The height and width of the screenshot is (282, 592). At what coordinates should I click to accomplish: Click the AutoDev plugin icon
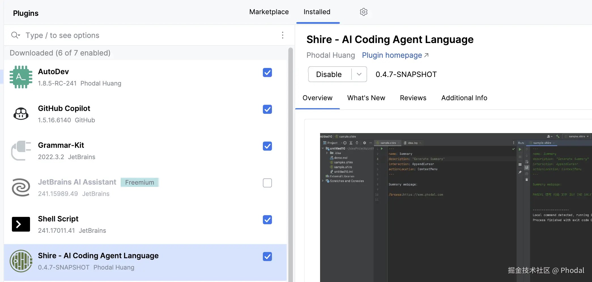coord(21,77)
